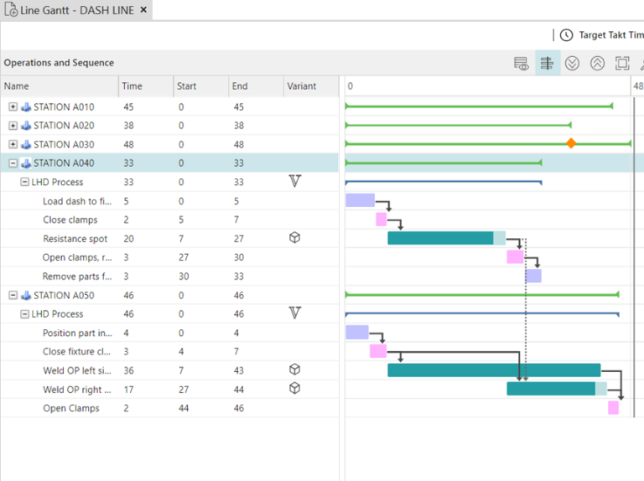This screenshot has width=644, height=481.
Task: Expand the STATION A010 tree node
Action: pyautogui.click(x=13, y=107)
